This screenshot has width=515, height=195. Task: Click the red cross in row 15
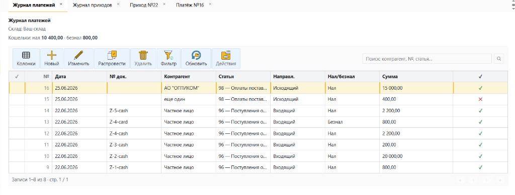pyautogui.click(x=480, y=99)
